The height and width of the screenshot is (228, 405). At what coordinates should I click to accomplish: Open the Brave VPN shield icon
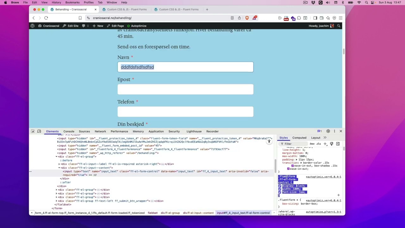[334, 18]
